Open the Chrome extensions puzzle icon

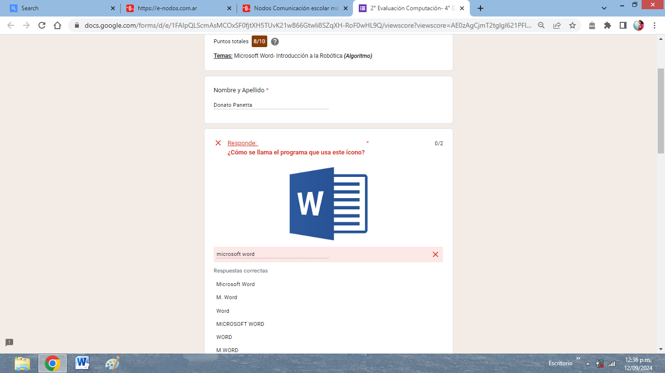pyautogui.click(x=607, y=26)
